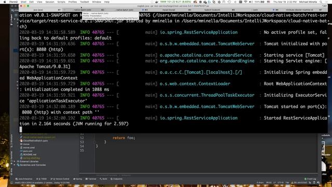Click the read-only lock icon in status bar
Viewport: 332px width, 187px height.
(x=310, y=182)
